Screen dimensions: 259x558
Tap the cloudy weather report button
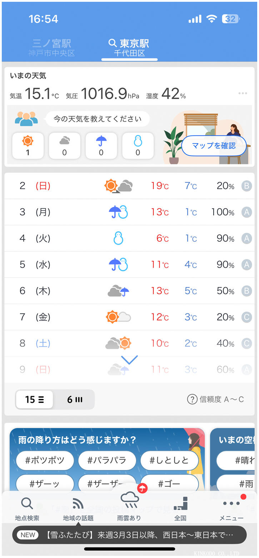click(x=64, y=145)
